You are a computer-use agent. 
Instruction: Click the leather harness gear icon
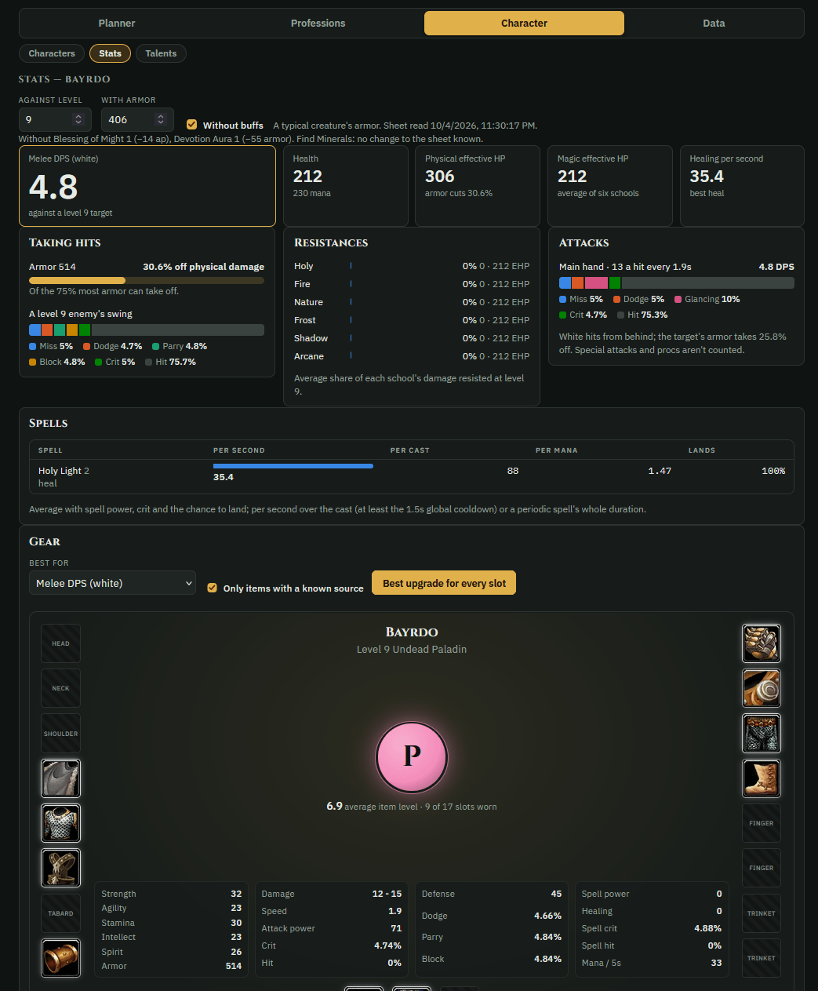pos(60,868)
